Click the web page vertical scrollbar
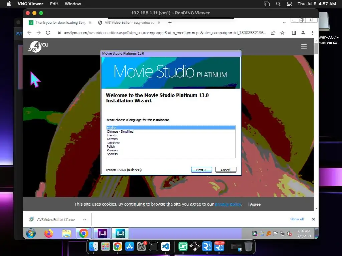The image size is (342, 256). point(316,49)
